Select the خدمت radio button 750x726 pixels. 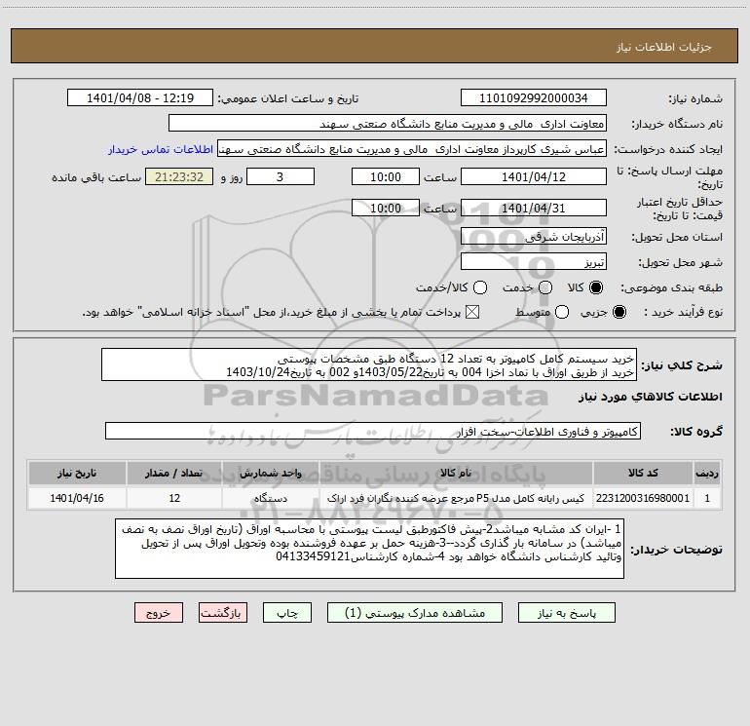point(545,287)
